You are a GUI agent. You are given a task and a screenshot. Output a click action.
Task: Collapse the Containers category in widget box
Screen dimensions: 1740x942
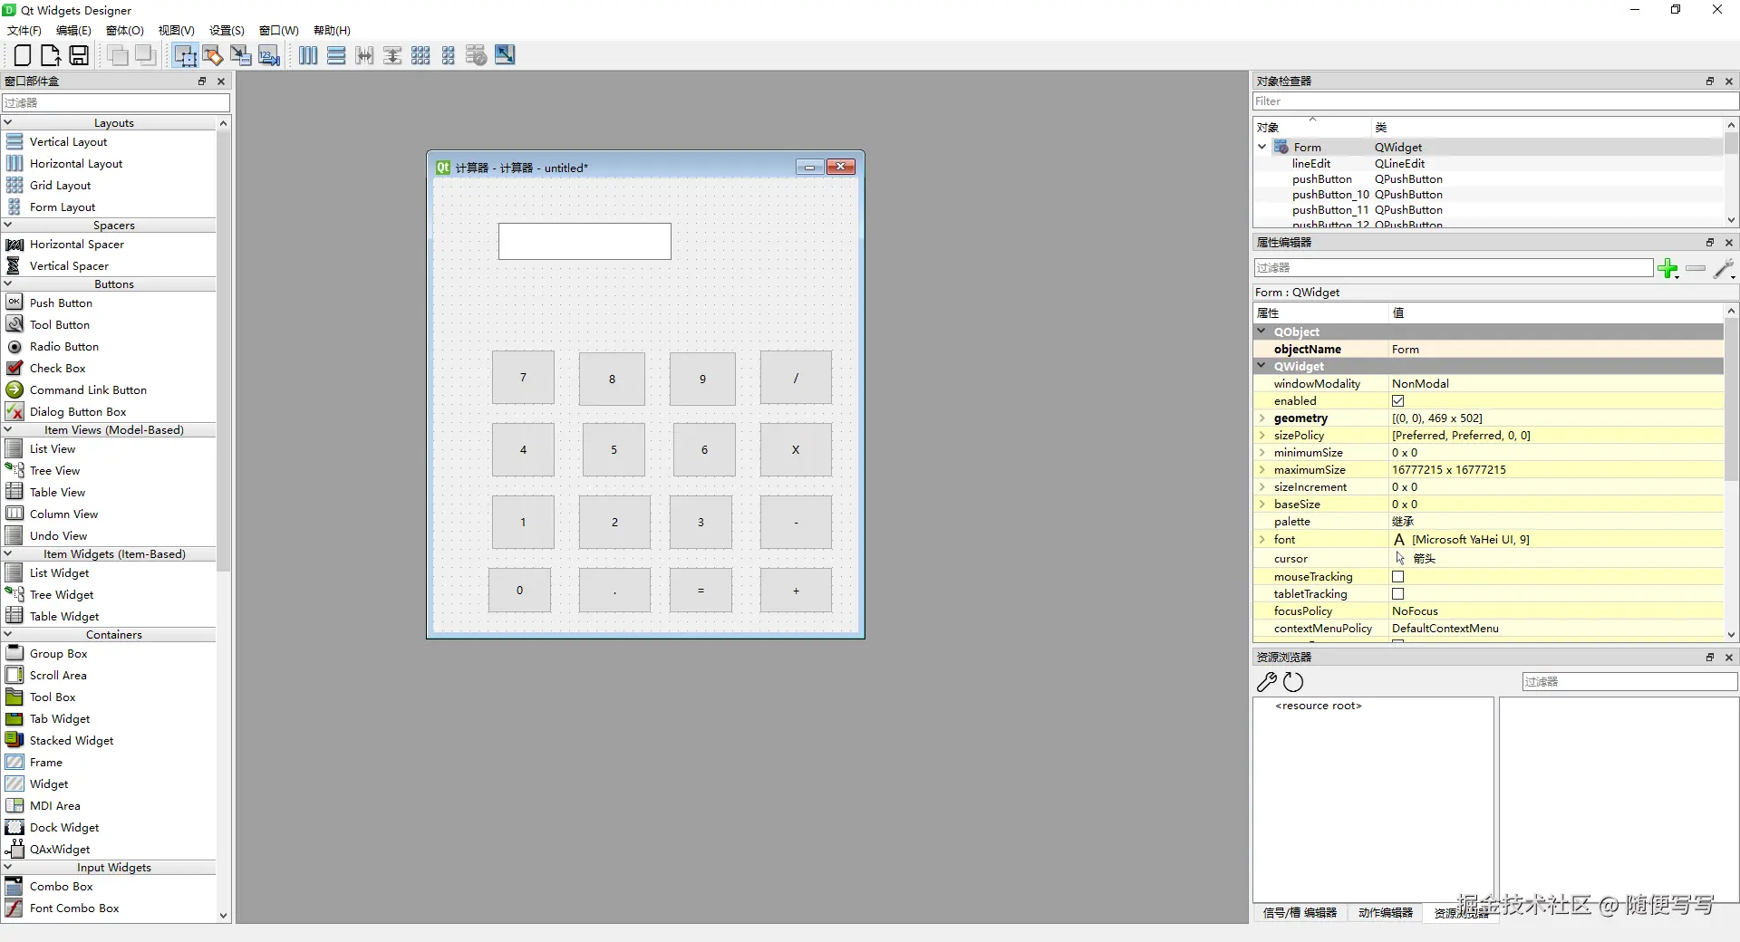pos(8,634)
